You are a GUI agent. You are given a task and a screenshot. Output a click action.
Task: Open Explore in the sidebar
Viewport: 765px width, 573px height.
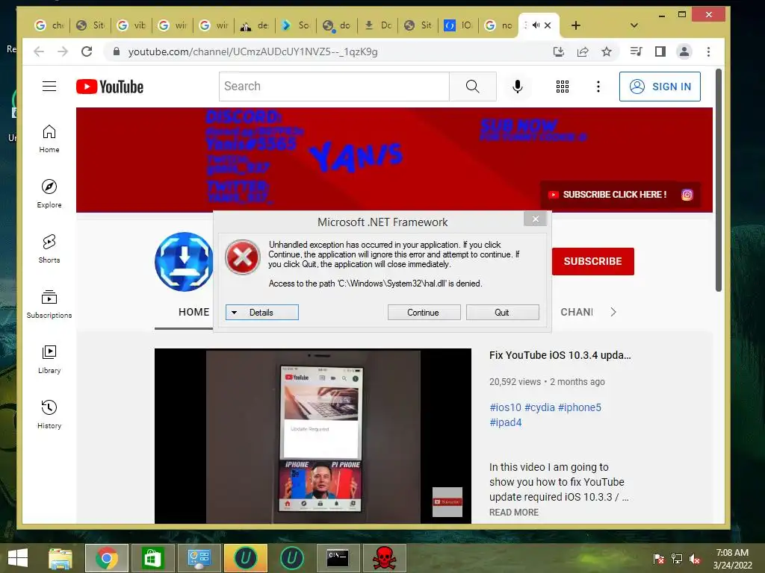click(49, 194)
